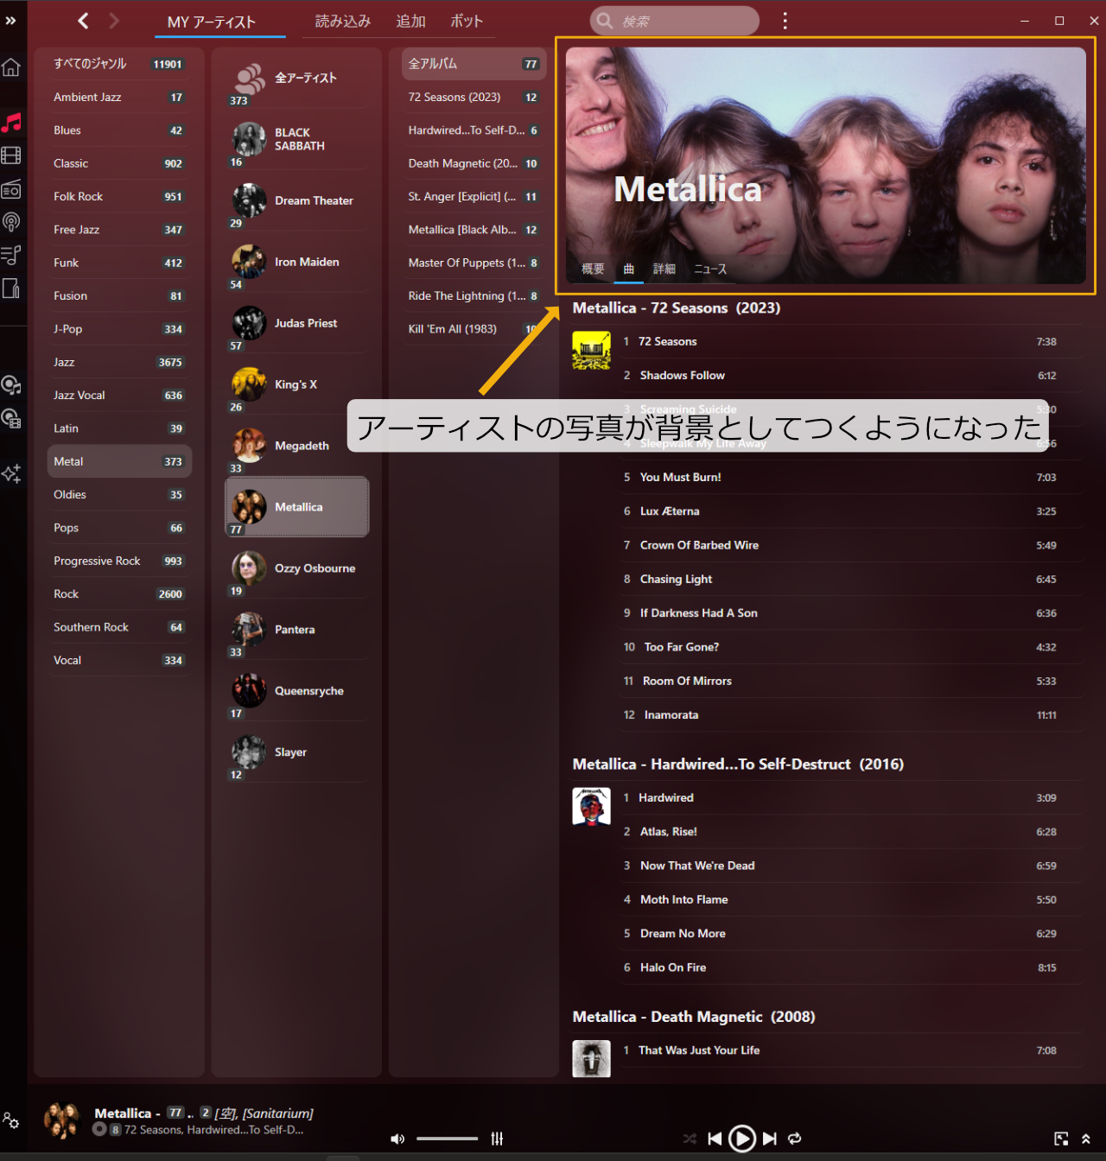Choose Dream Theater artist
This screenshot has height=1161, width=1106.
297,201
